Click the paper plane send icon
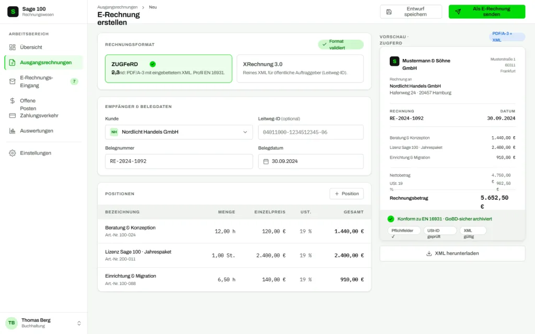This screenshot has width=535, height=334. (458, 12)
